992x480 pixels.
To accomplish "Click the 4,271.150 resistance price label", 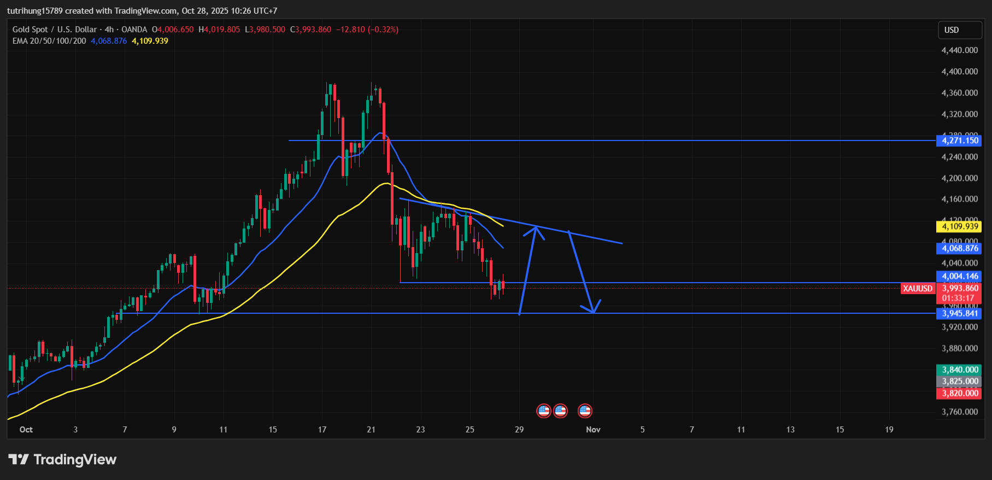I will pyautogui.click(x=959, y=141).
